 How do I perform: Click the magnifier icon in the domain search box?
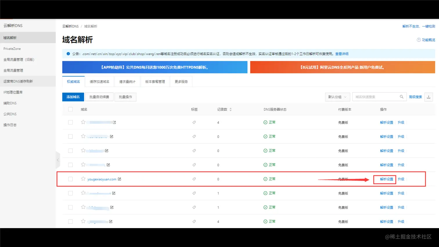pyautogui.click(x=402, y=97)
